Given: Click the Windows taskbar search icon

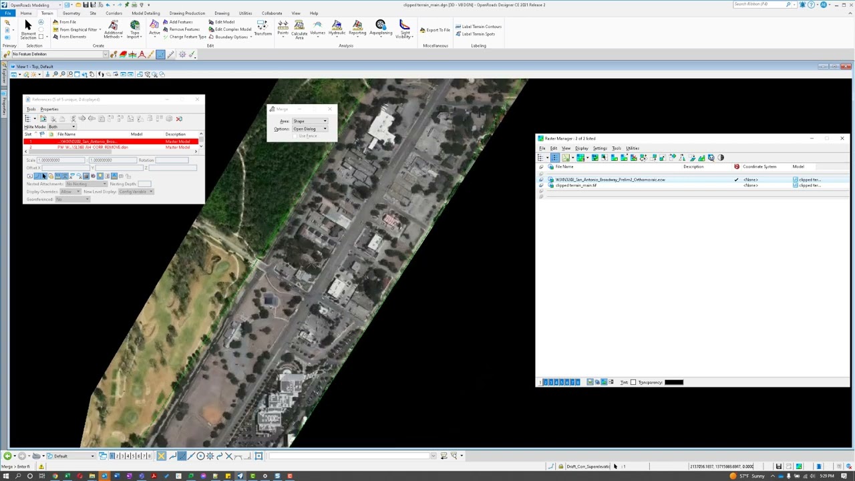Looking at the screenshot, I should pyautogui.click(x=18, y=476).
